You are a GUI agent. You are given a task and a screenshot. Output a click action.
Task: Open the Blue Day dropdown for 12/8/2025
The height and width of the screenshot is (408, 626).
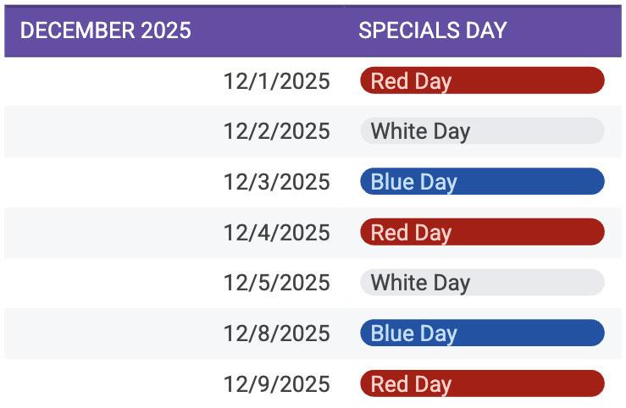tap(482, 333)
